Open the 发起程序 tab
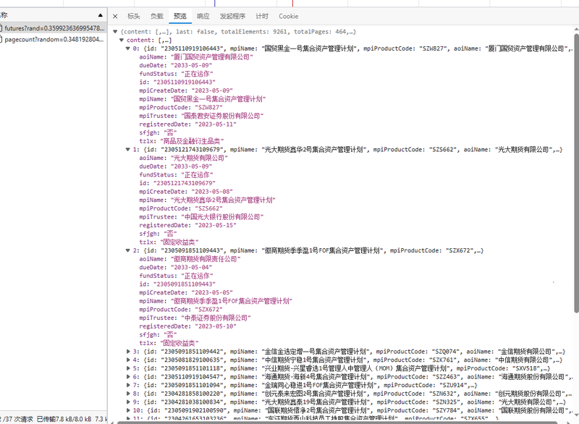579x424 pixels. [232, 16]
